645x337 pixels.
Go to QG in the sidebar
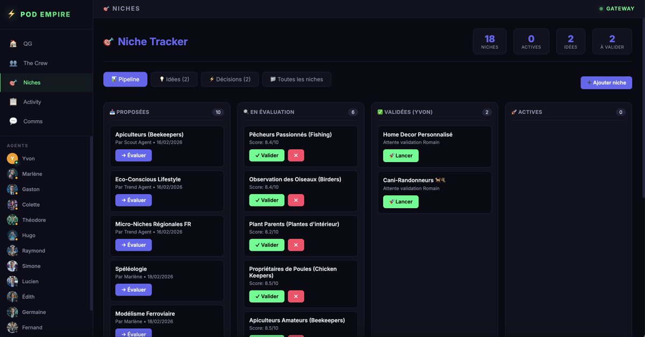46,44
